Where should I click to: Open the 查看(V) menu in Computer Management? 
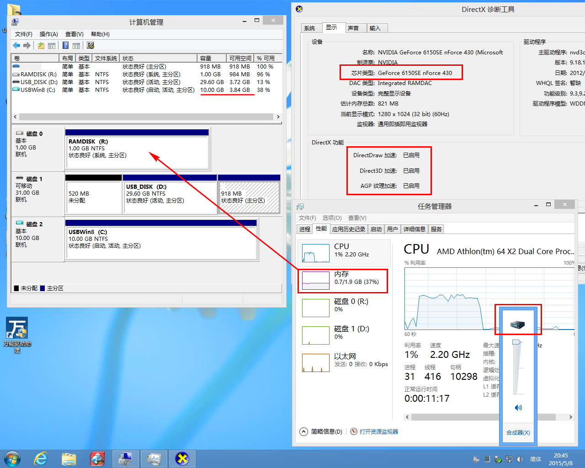(74, 34)
